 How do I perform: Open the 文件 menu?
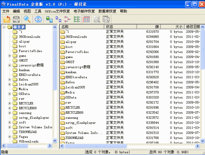[x=5, y=11]
